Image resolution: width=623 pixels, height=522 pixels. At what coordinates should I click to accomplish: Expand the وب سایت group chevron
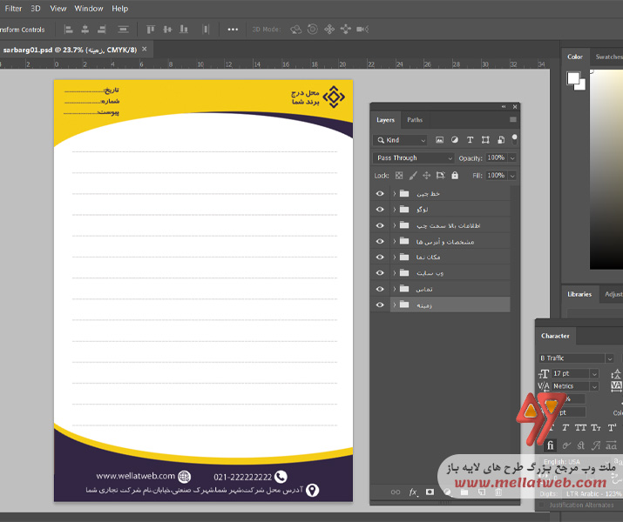[395, 273]
